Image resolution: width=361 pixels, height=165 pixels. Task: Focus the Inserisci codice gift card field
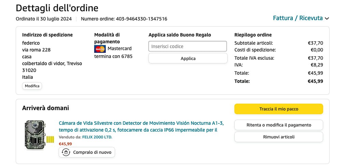tap(188, 46)
